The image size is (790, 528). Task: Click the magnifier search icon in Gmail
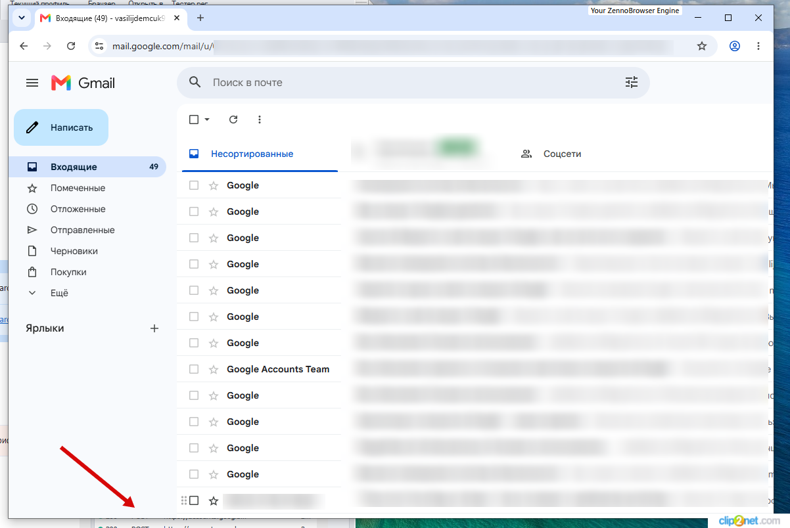195,83
